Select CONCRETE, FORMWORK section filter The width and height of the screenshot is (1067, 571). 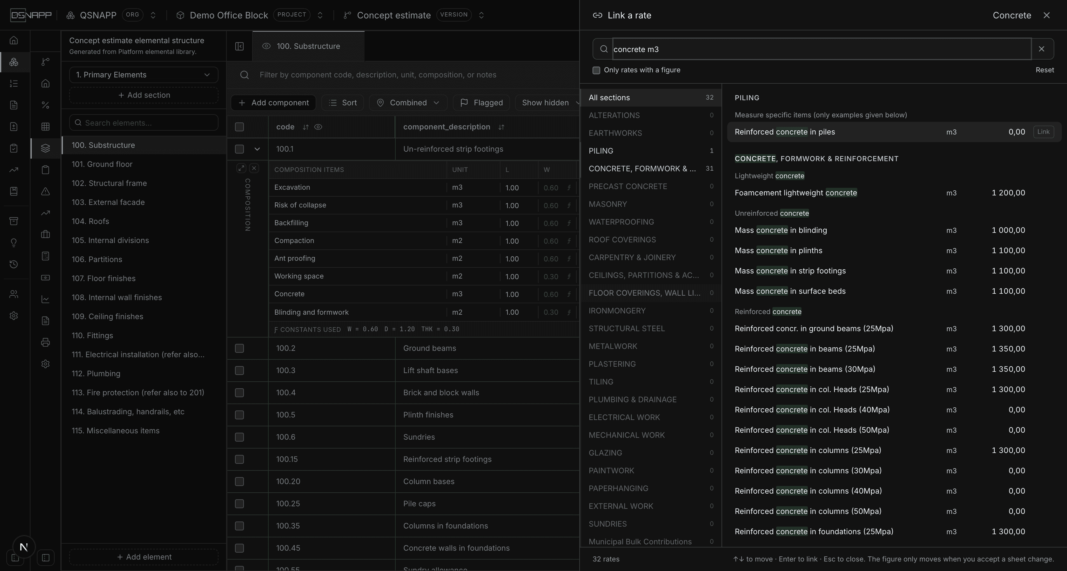(x=651, y=169)
